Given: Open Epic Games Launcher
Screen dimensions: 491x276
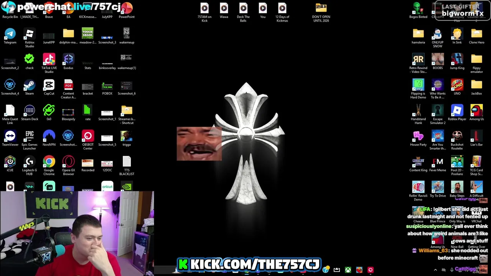Looking at the screenshot, I should (30, 140).
